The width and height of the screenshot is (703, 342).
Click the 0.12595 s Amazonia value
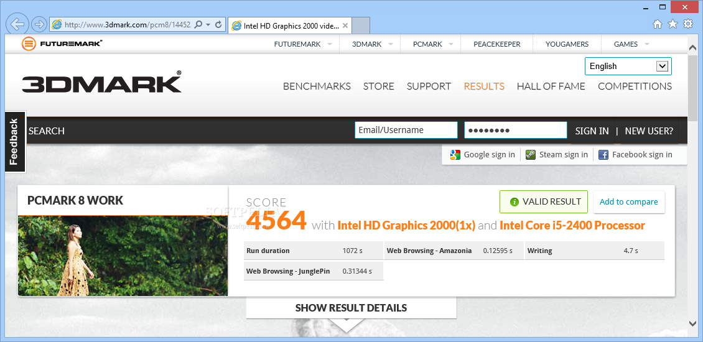point(498,251)
